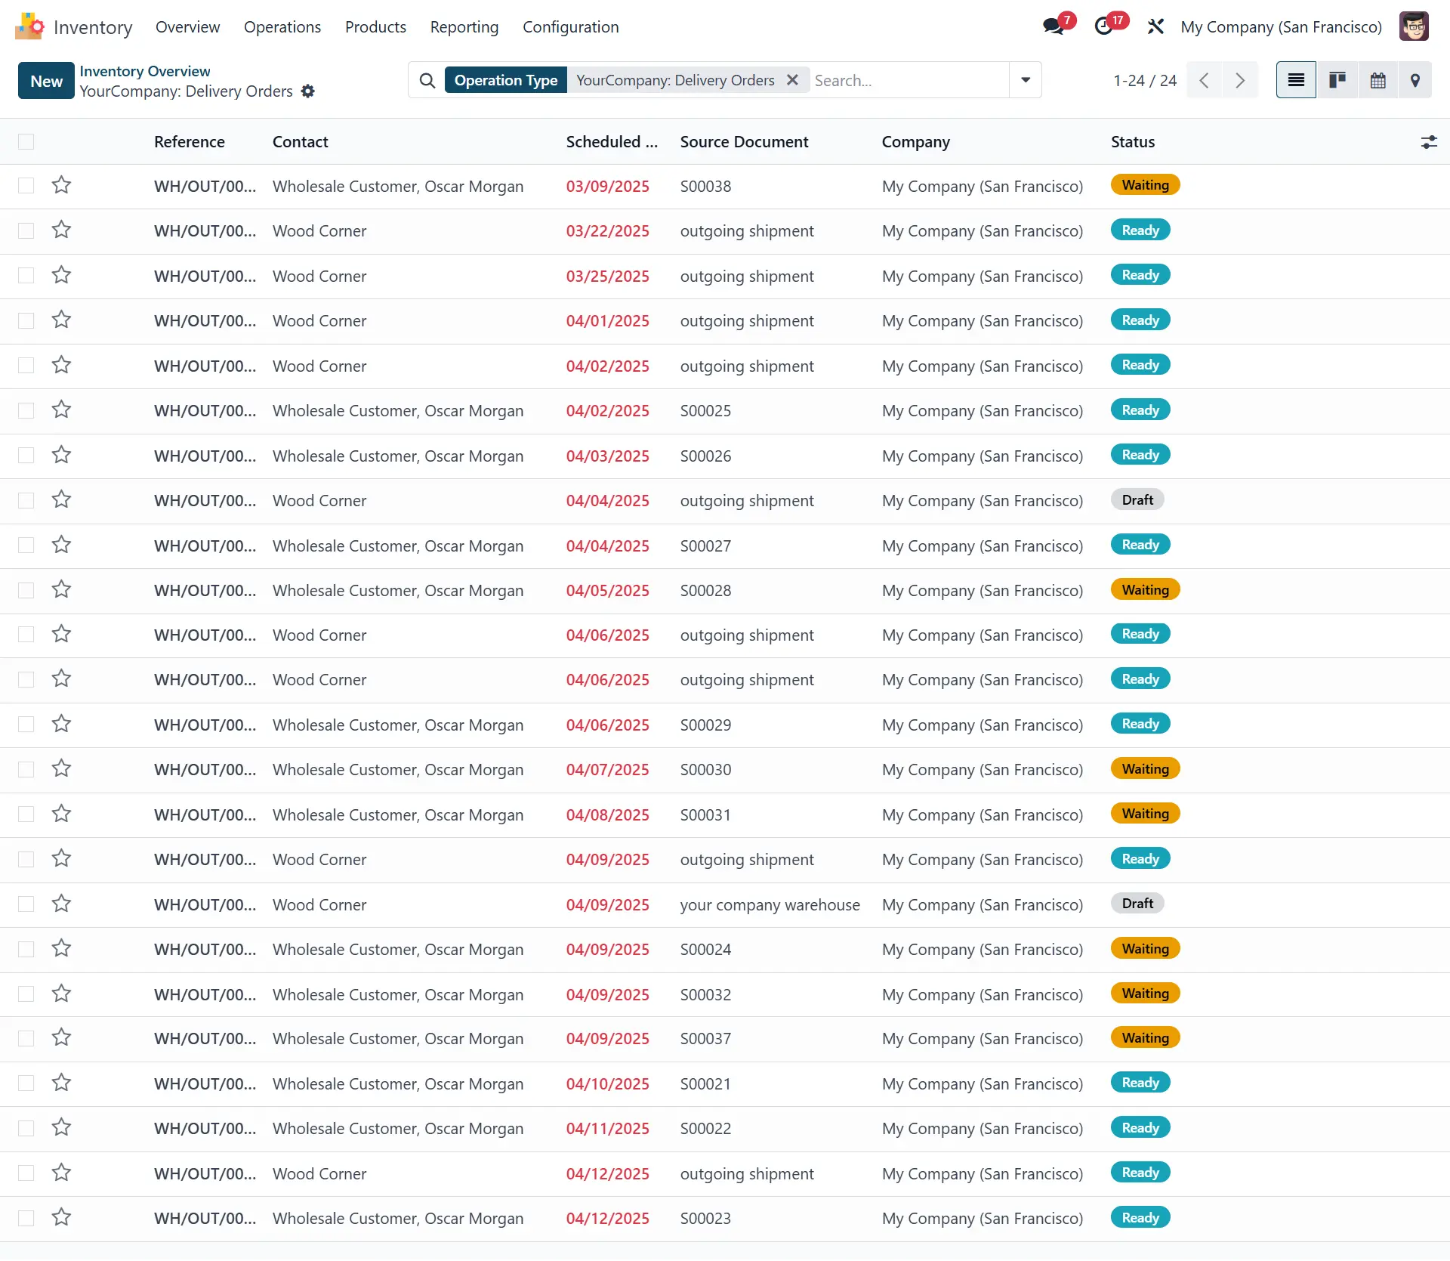Screen dimensions: 1450x1261
Task: Switch to Calendar view
Action: click(x=1377, y=80)
